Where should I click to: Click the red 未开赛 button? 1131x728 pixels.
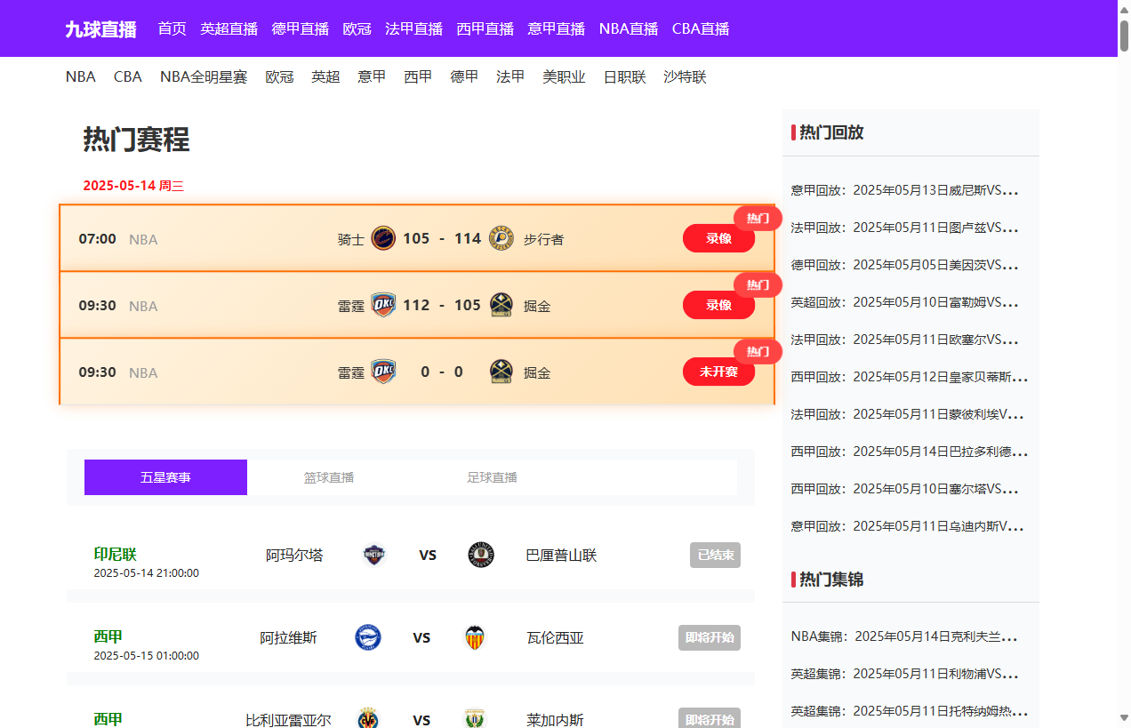718,372
